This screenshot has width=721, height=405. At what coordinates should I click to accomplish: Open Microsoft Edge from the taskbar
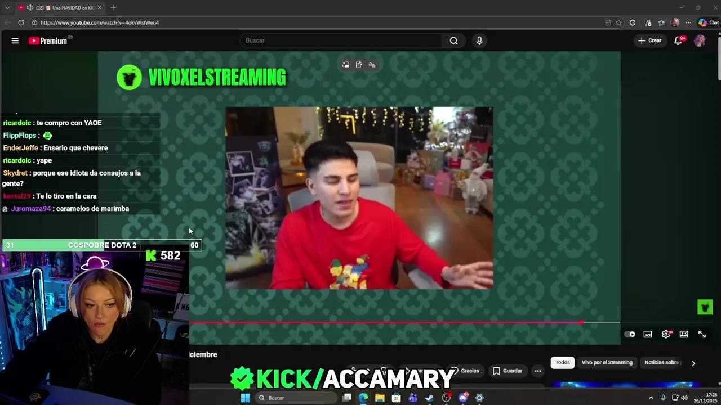coord(363,398)
